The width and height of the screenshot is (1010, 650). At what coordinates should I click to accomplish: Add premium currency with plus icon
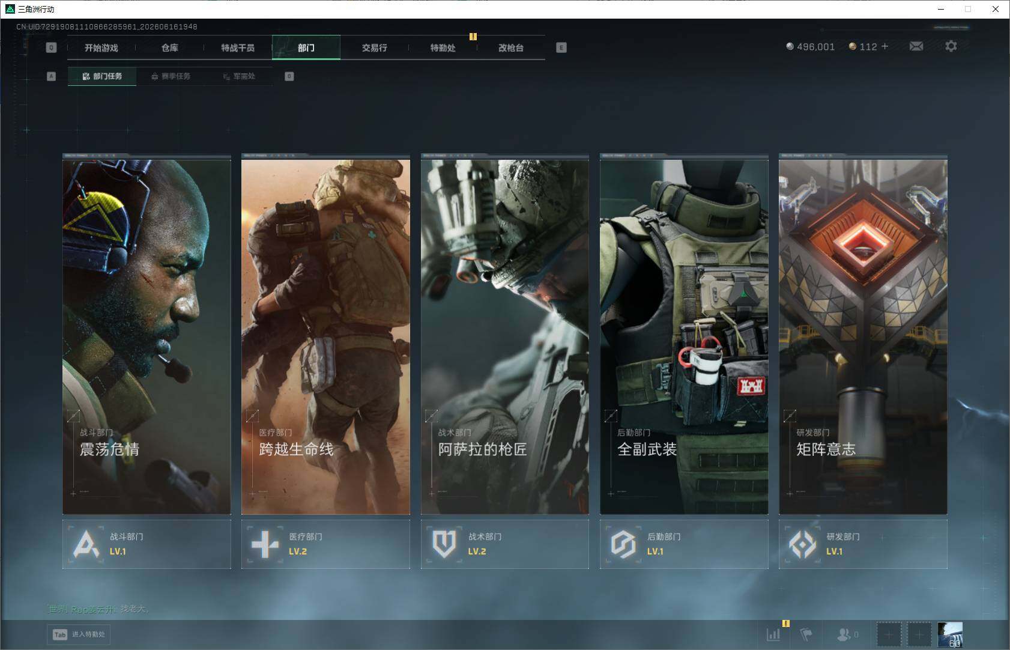tap(885, 46)
